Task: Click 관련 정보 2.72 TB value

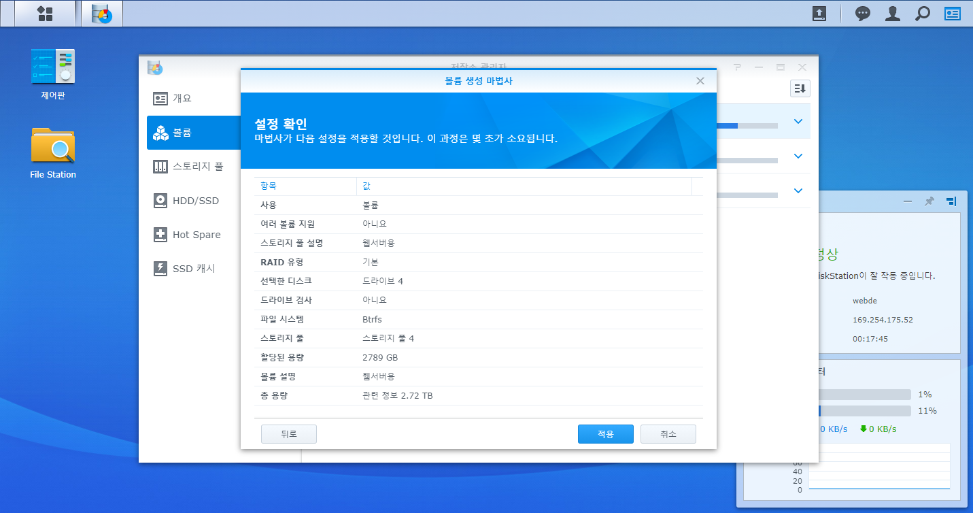Action: [x=398, y=395]
